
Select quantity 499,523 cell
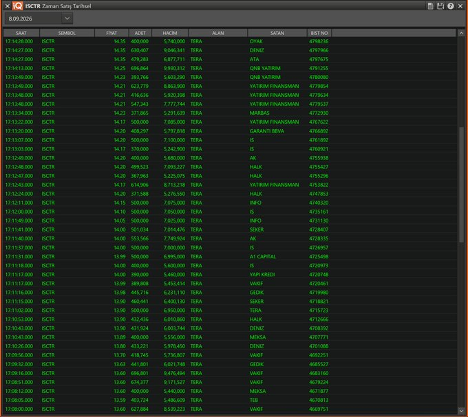click(140, 167)
